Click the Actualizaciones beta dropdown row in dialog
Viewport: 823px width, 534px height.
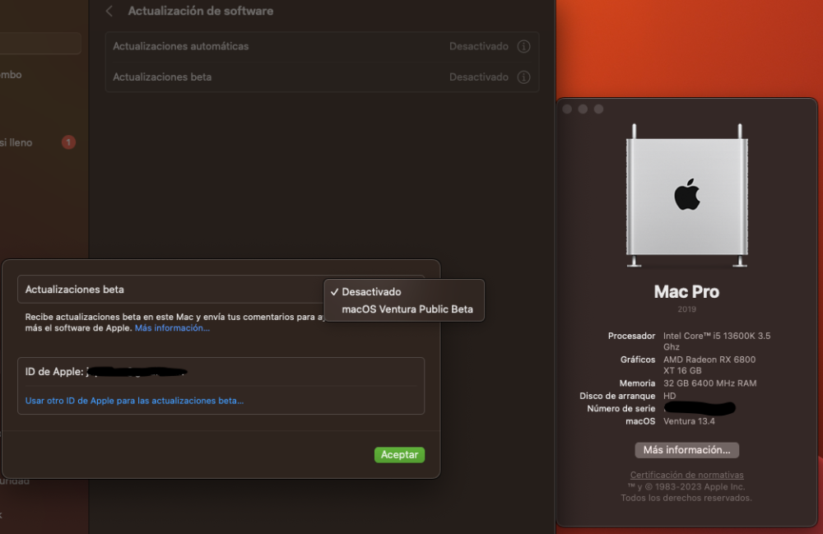[221, 289]
